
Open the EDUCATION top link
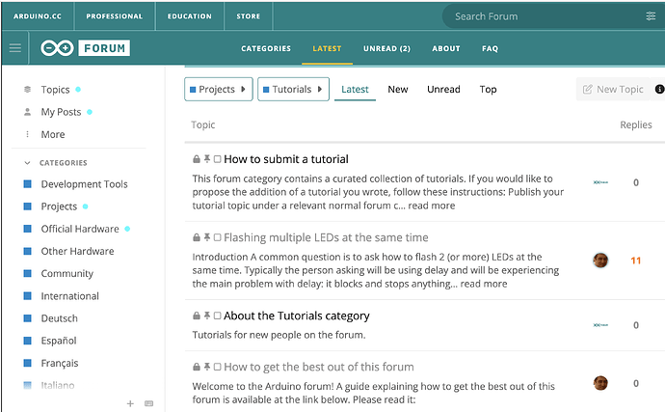click(190, 16)
